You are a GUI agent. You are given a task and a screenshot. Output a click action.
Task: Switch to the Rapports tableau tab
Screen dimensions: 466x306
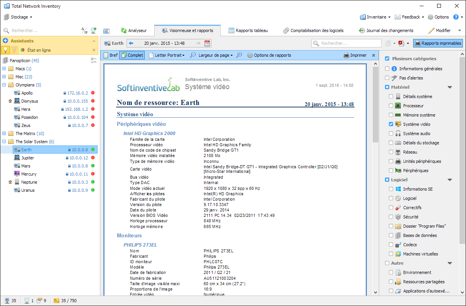click(248, 30)
